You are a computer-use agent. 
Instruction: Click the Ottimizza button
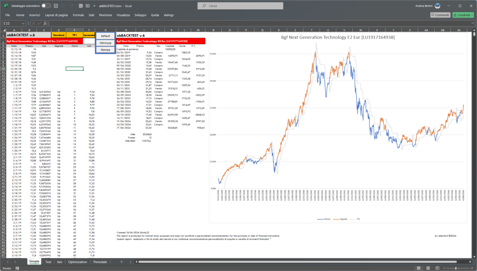coord(105,43)
